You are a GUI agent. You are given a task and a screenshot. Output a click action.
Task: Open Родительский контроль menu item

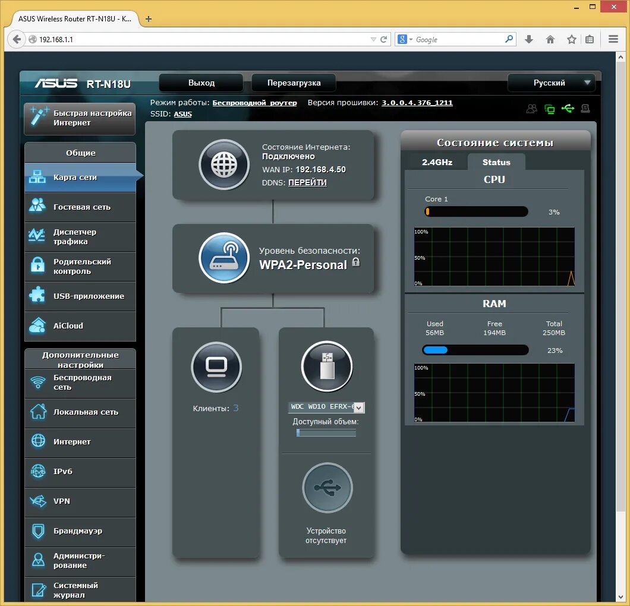pyautogui.click(x=80, y=266)
